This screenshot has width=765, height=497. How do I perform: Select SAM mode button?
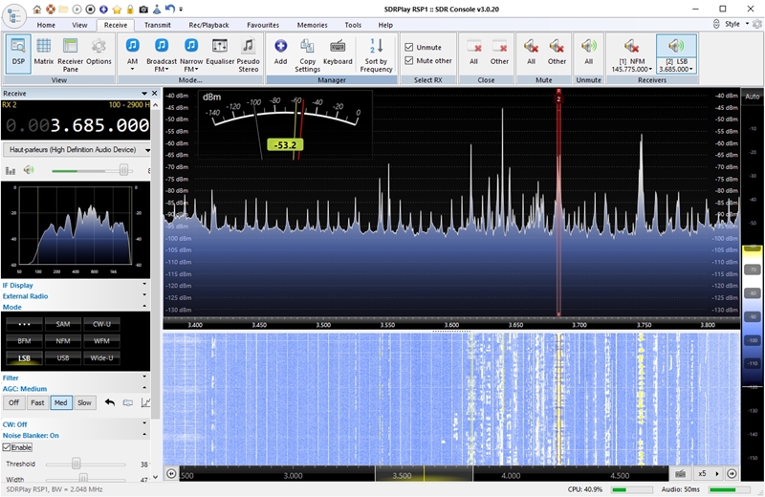(x=63, y=324)
